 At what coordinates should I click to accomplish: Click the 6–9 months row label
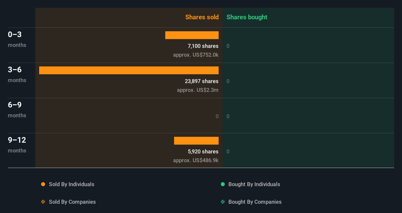coord(17,109)
